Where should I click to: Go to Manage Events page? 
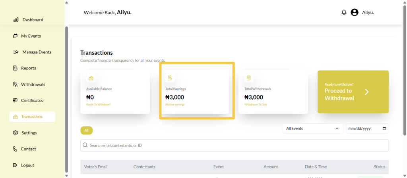(x=36, y=52)
